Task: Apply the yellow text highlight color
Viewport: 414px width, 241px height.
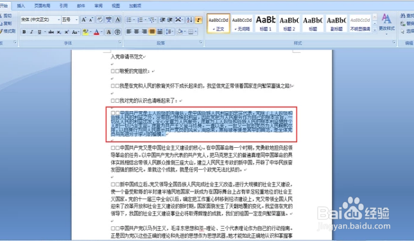Action: 85,32
